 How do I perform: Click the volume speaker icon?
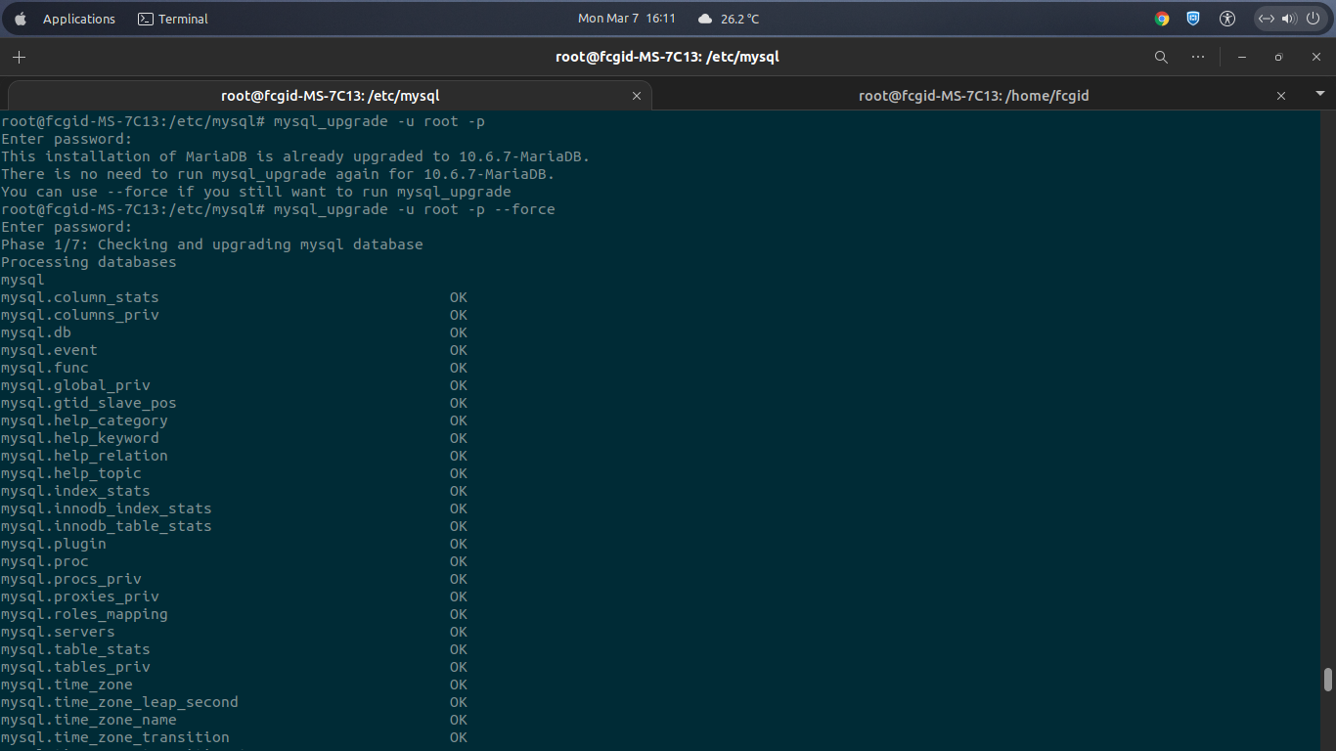click(x=1289, y=19)
